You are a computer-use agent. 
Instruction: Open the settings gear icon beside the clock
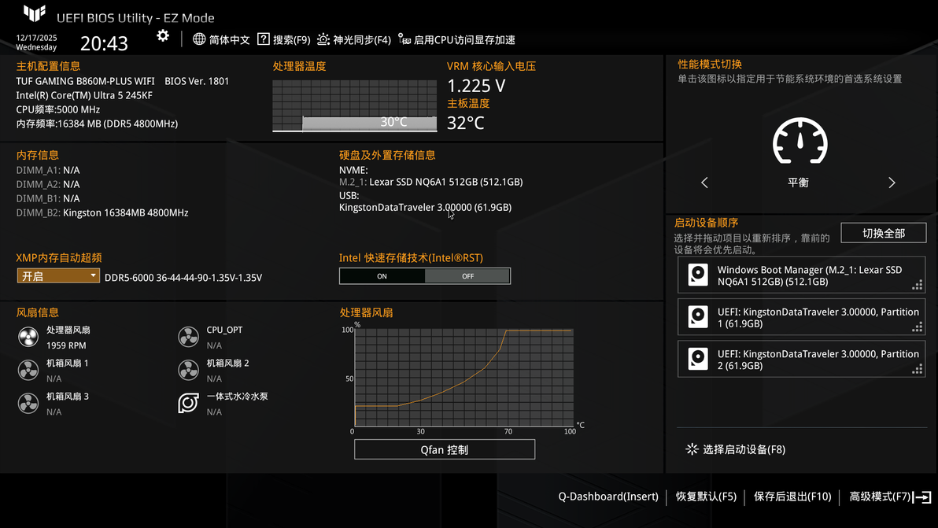(163, 36)
